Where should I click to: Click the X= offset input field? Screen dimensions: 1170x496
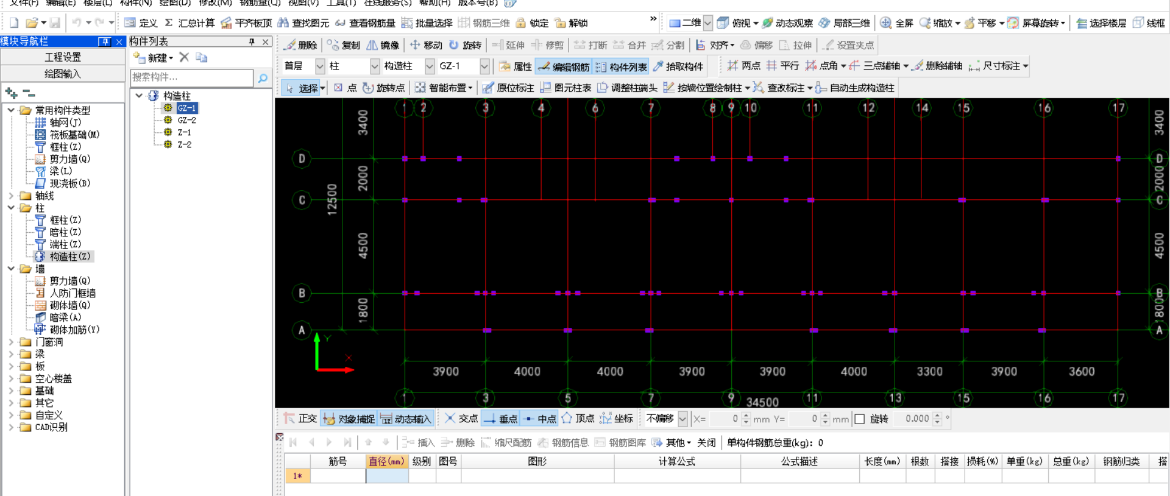tap(725, 419)
